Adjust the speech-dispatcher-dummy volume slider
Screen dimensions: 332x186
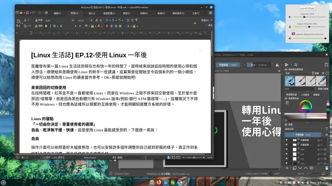pyautogui.click(x=309, y=38)
